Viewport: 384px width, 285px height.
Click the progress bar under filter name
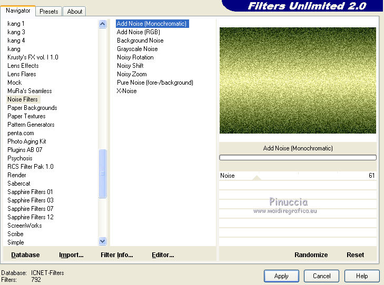pos(298,158)
